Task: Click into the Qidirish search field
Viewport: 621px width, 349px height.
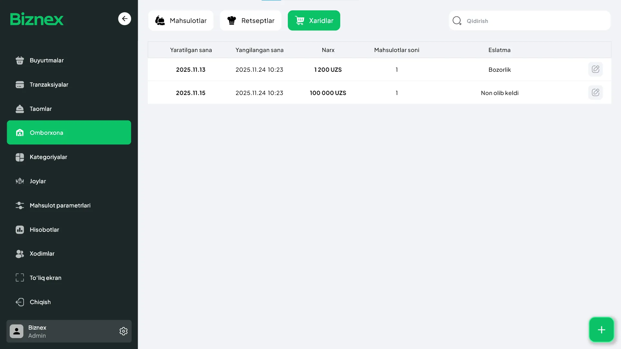Action: tap(534, 21)
